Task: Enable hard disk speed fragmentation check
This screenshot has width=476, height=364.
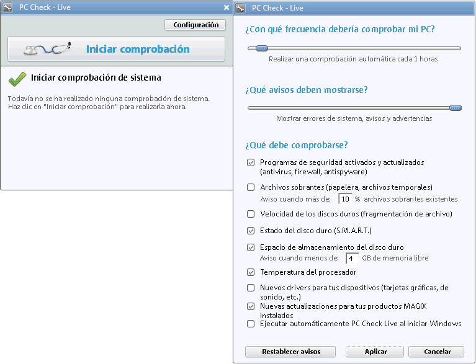Action: pyautogui.click(x=251, y=214)
